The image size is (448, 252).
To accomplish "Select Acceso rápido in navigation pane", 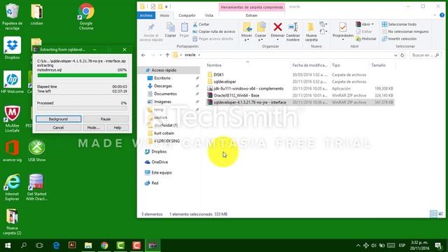I will (164, 70).
